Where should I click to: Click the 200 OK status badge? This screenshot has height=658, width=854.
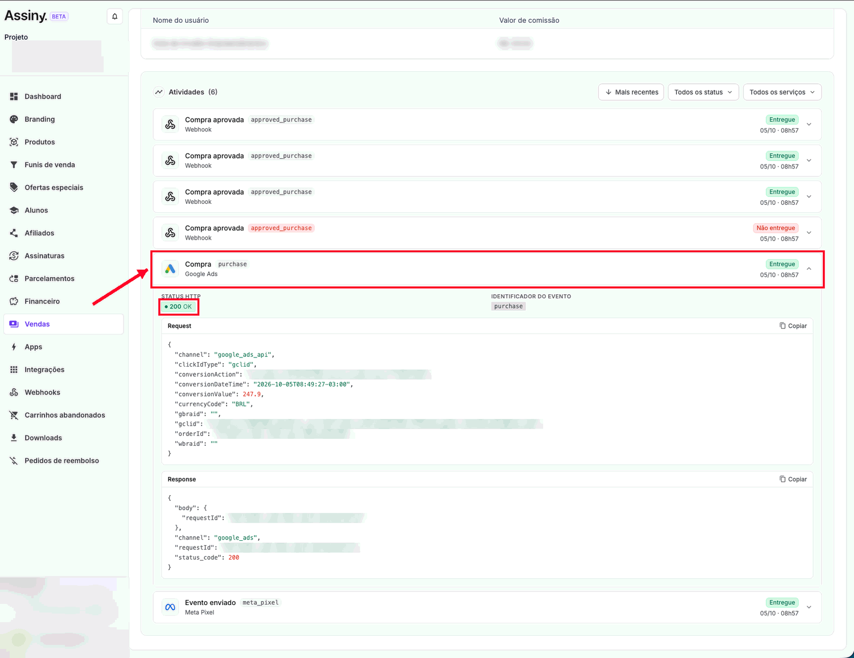tap(179, 307)
